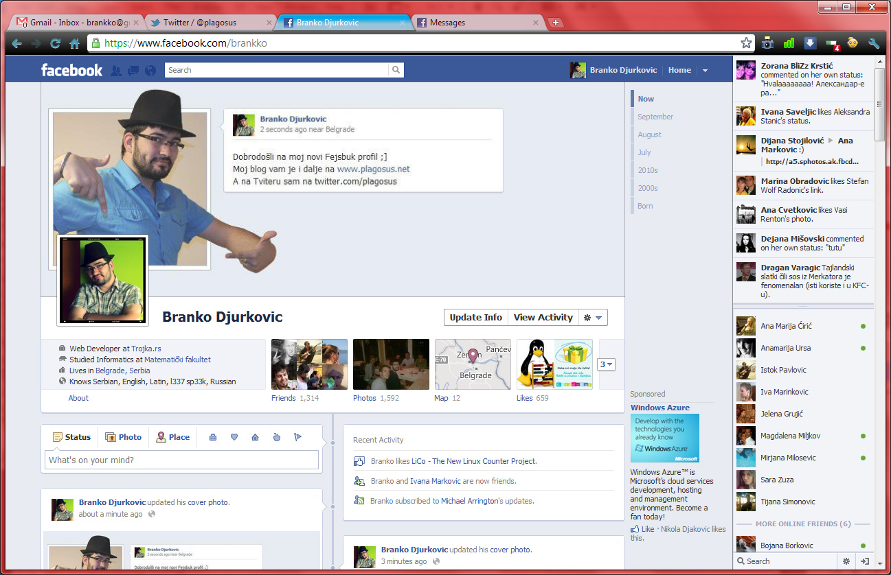Viewport: 891px width, 575px height.
Task: Open the wrench settings menu
Action: coord(874,43)
